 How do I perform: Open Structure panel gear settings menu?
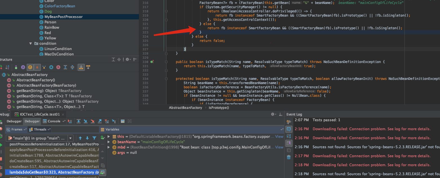click(x=128, y=60)
